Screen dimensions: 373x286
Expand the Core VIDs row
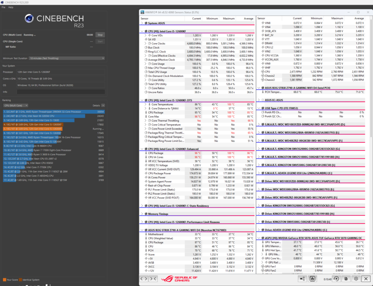click(x=145, y=36)
